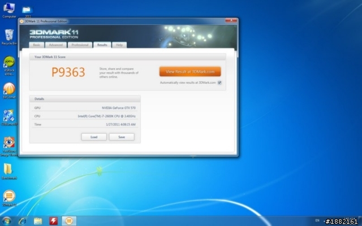Open the Recycle Bin
This screenshot has width=362, height=226.
9,37
